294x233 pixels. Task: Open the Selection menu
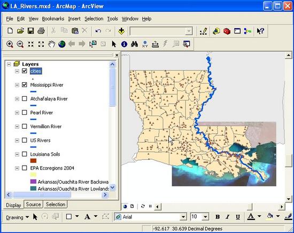(x=94, y=19)
